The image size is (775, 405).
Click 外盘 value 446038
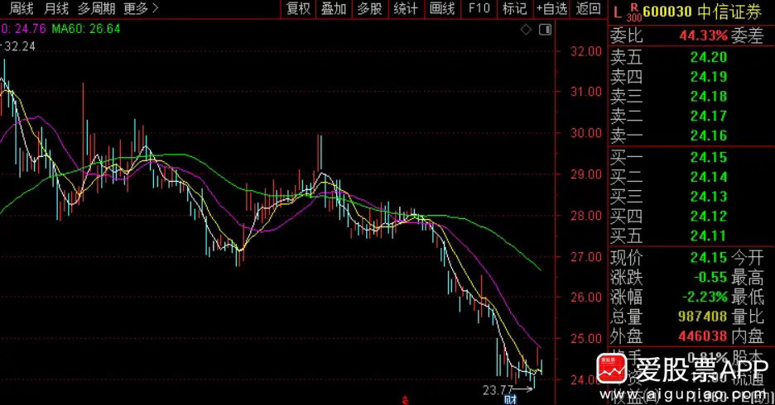(x=702, y=336)
